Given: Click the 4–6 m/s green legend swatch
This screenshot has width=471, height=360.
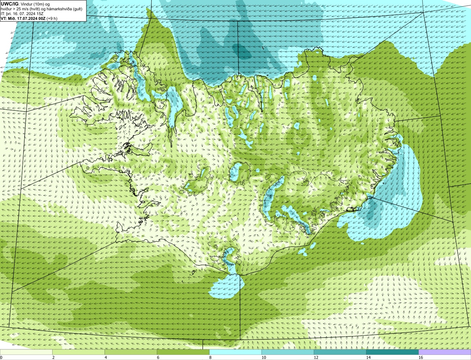Looking at the screenshot, I should [x=131, y=352].
